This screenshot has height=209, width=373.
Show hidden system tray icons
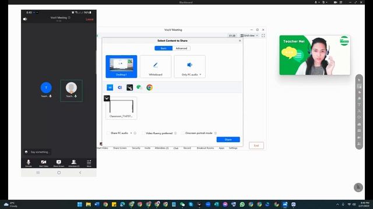tap(337, 204)
